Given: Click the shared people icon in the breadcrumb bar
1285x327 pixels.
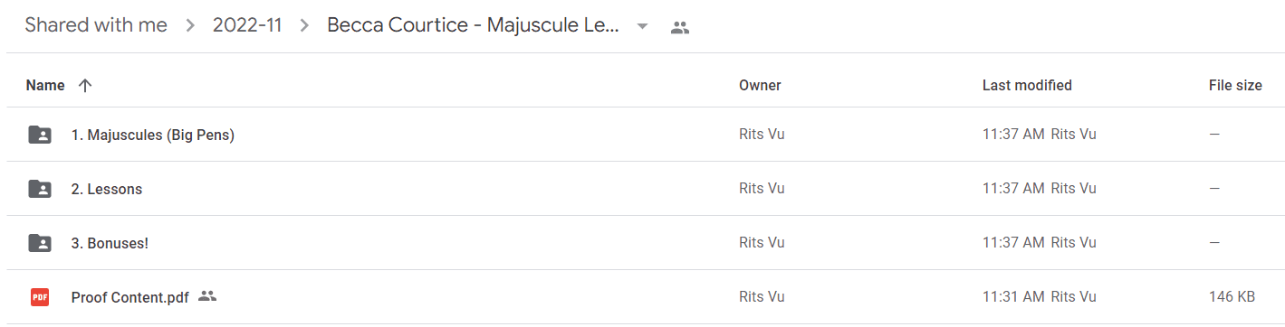Looking at the screenshot, I should tap(680, 27).
